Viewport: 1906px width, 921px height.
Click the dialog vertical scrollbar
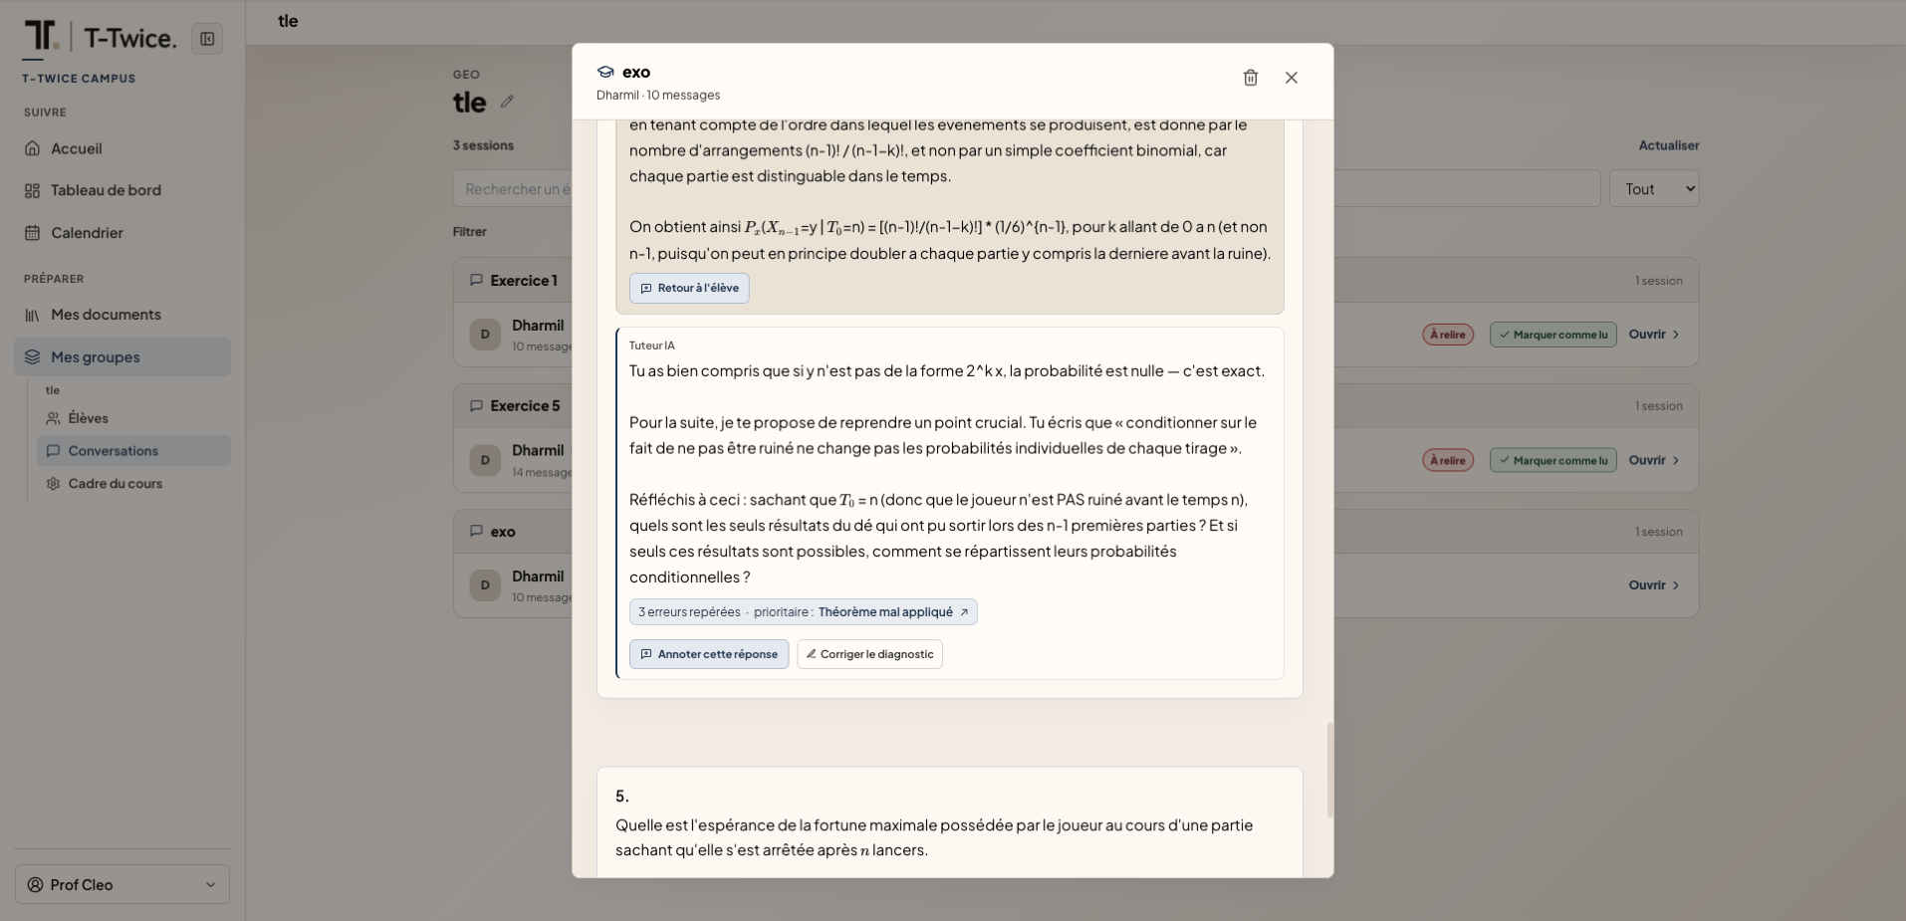coord(1329,771)
